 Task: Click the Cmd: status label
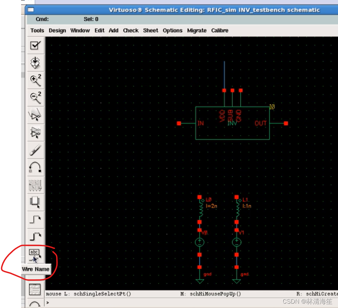click(42, 19)
